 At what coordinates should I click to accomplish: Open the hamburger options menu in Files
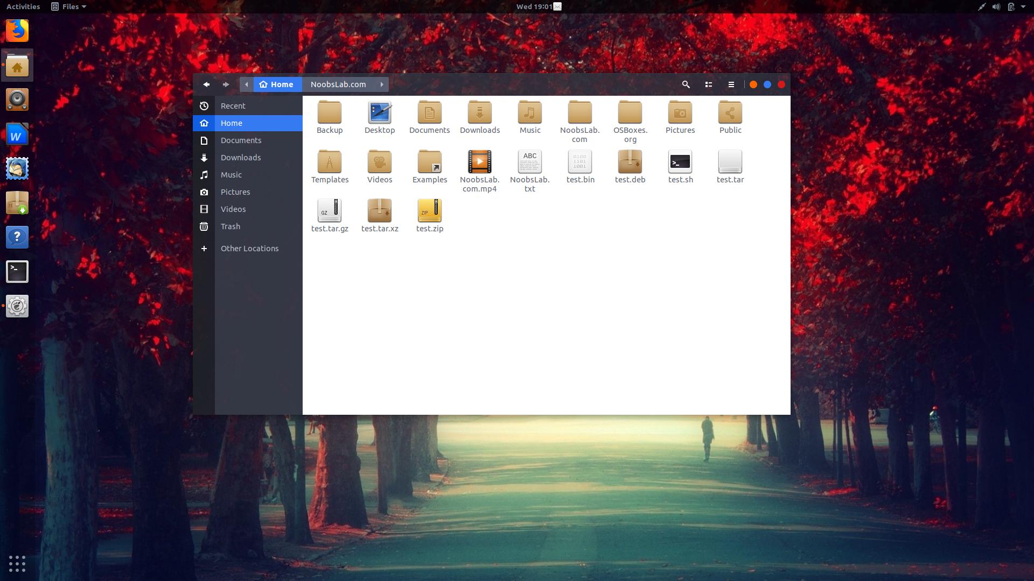[x=731, y=84]
